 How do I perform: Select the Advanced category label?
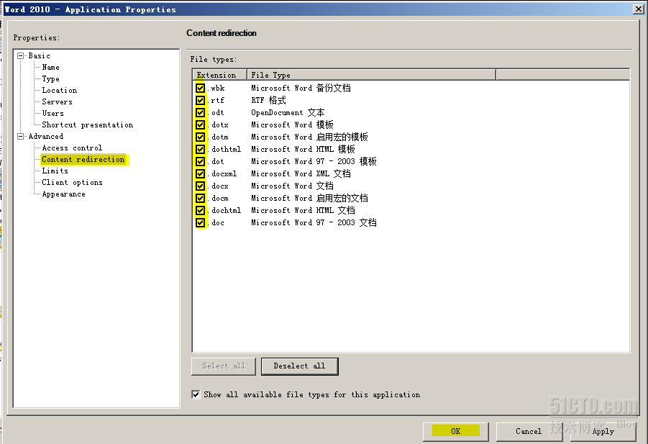pyautogui.click(x=46, y=136)
